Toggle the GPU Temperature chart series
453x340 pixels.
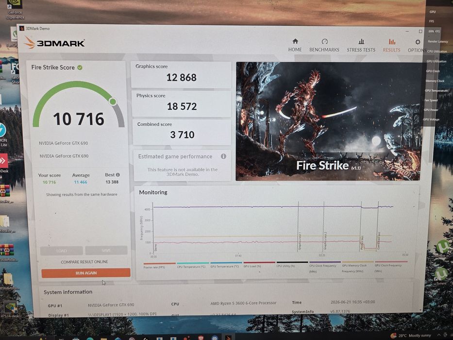coord(225,265)
